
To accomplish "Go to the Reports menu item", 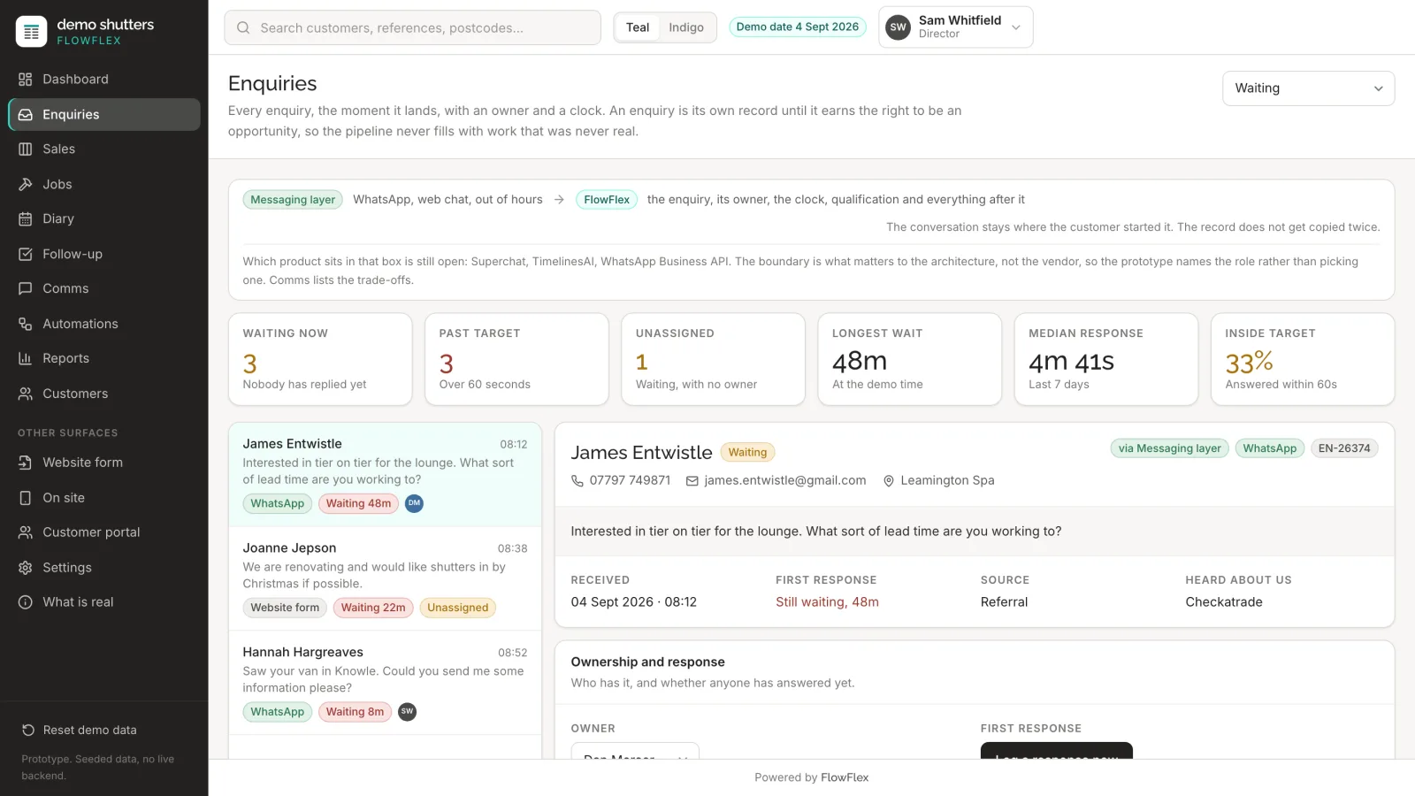I will (104, 359).
